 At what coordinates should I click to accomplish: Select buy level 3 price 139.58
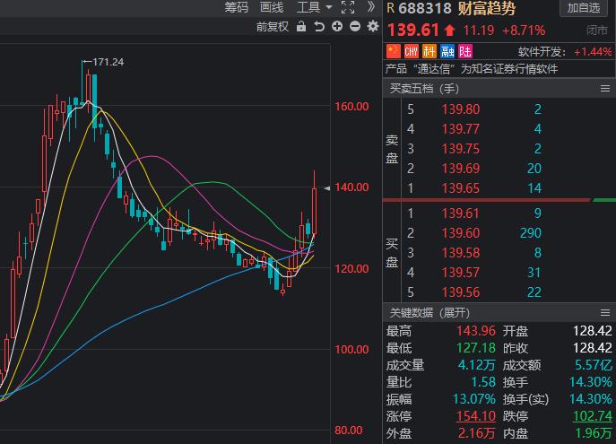click(461, 253)
